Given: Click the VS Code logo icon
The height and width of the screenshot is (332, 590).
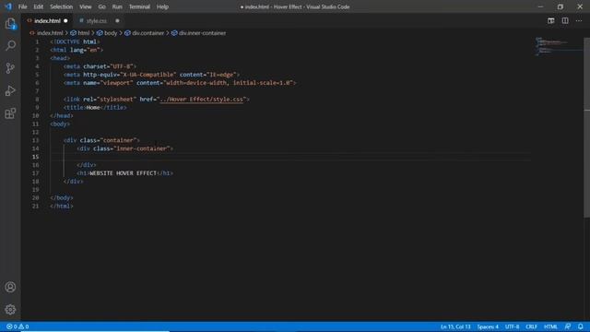Looking at the screenshot, I should click(x=8, y=6).
